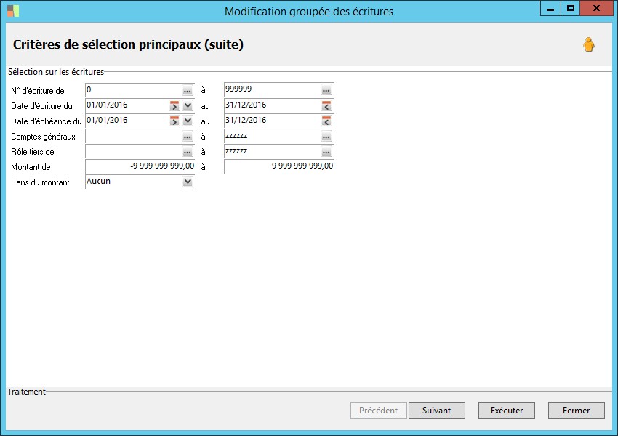Maximize the Modification groupée window
The width and height of the screenshot is (618, 436).
click(x=570, y=8)
